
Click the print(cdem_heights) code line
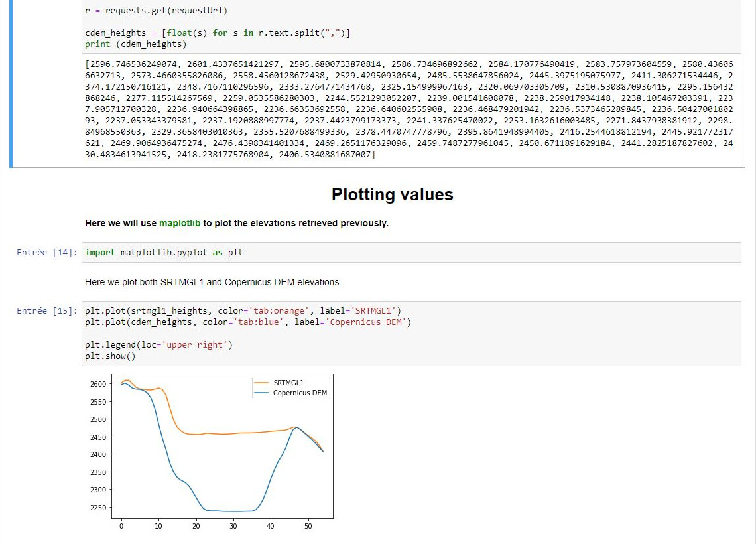coord(131,42)
